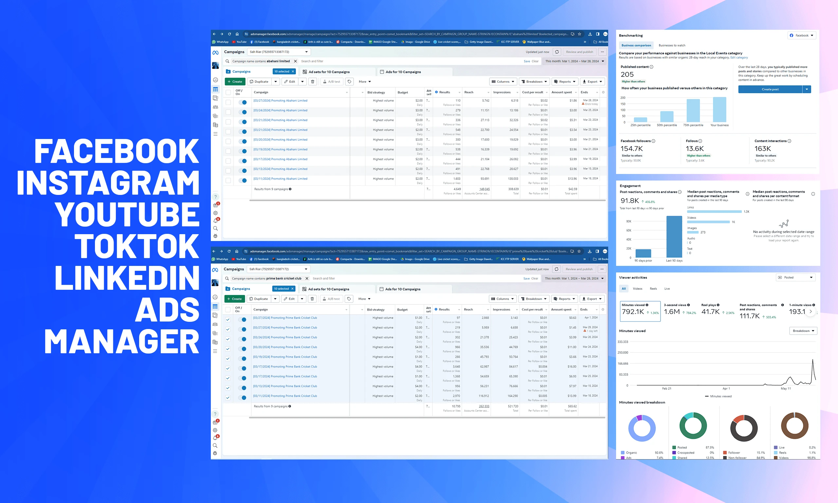
Task: Click the Create post button
Action: 770,90
